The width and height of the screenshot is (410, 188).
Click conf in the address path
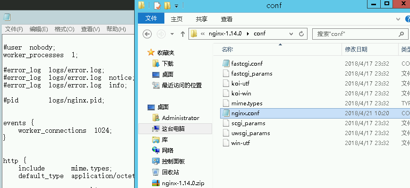point(260,34)
